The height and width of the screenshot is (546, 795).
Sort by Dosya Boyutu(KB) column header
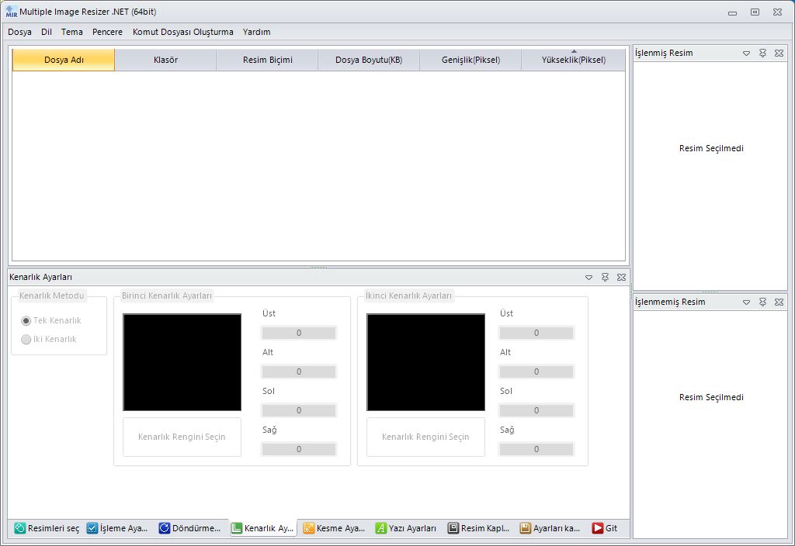point(369,60)
